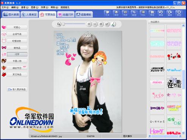Select the 卡通人物 accessory category
The height and width of the screenshot is (140, 187).
tap(17, 61)
